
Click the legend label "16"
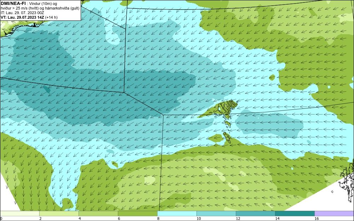tap(316, 219)
